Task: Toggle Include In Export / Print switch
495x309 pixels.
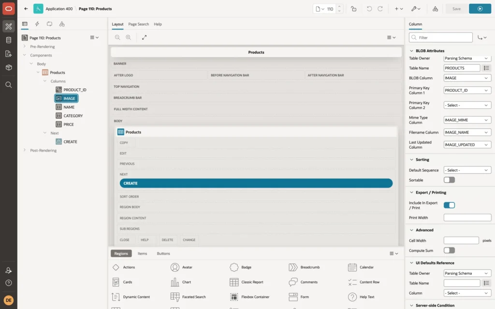Action: pyautogui.click(x=449, y=205)
